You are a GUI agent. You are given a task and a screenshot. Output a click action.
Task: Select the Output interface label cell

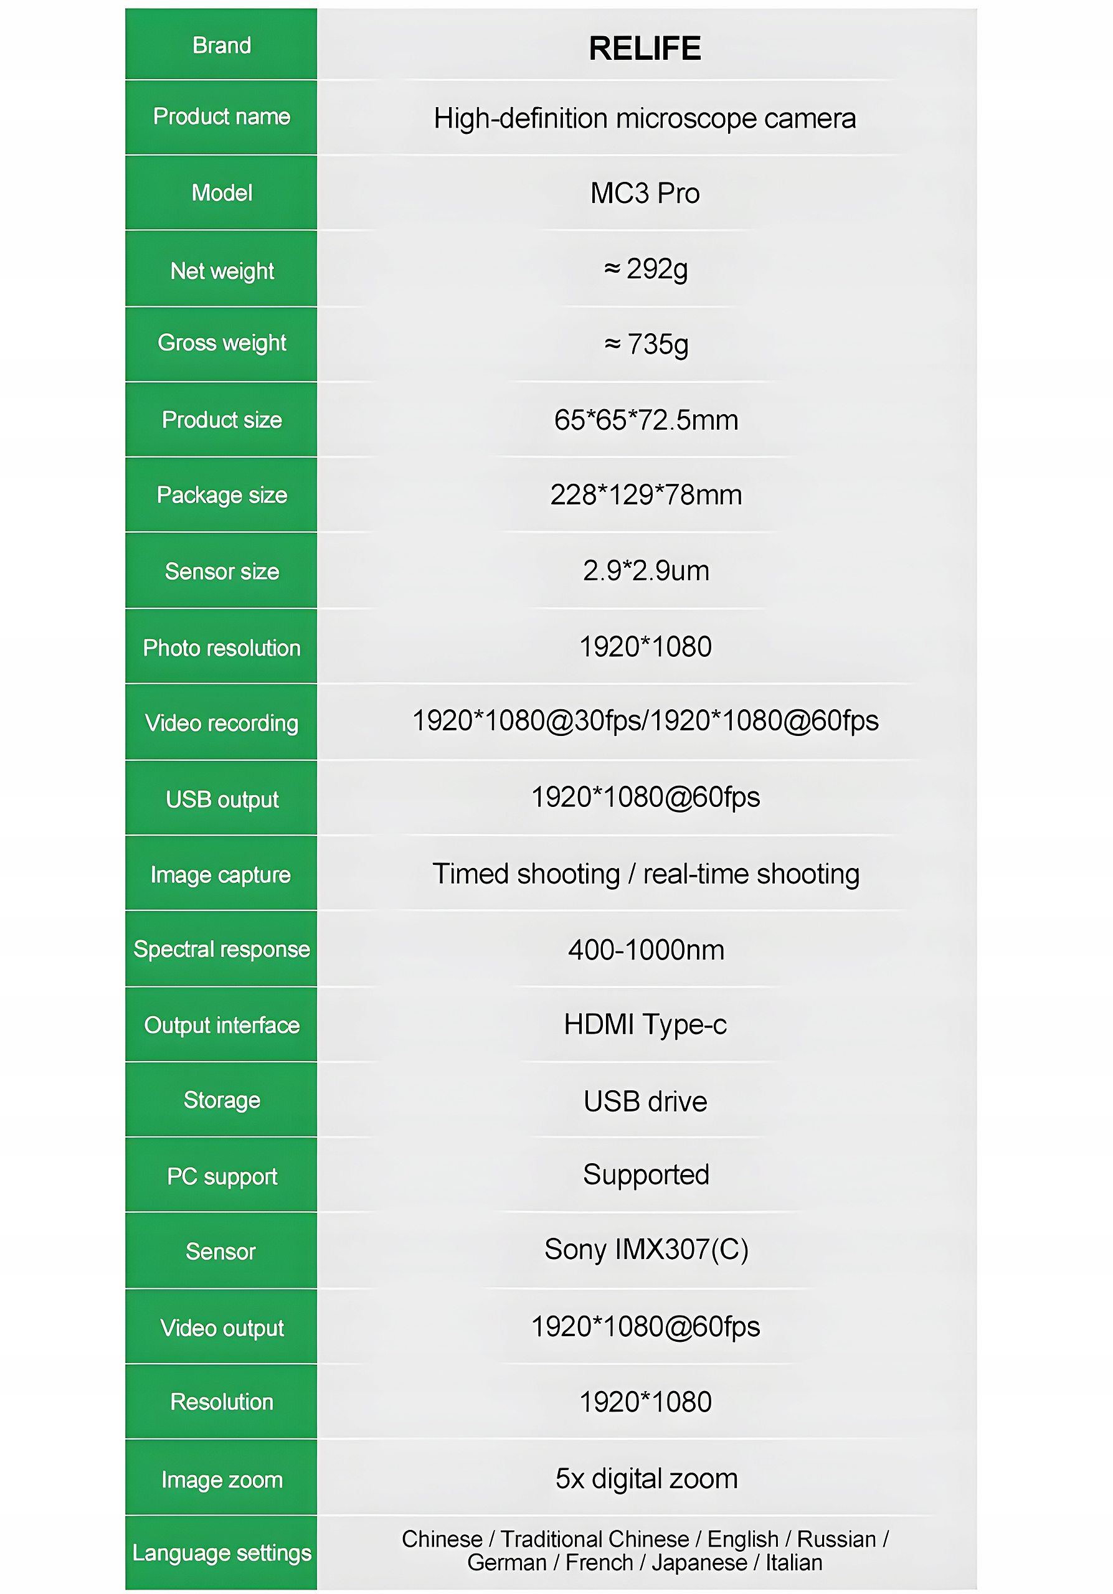[x=221, y=1026]
